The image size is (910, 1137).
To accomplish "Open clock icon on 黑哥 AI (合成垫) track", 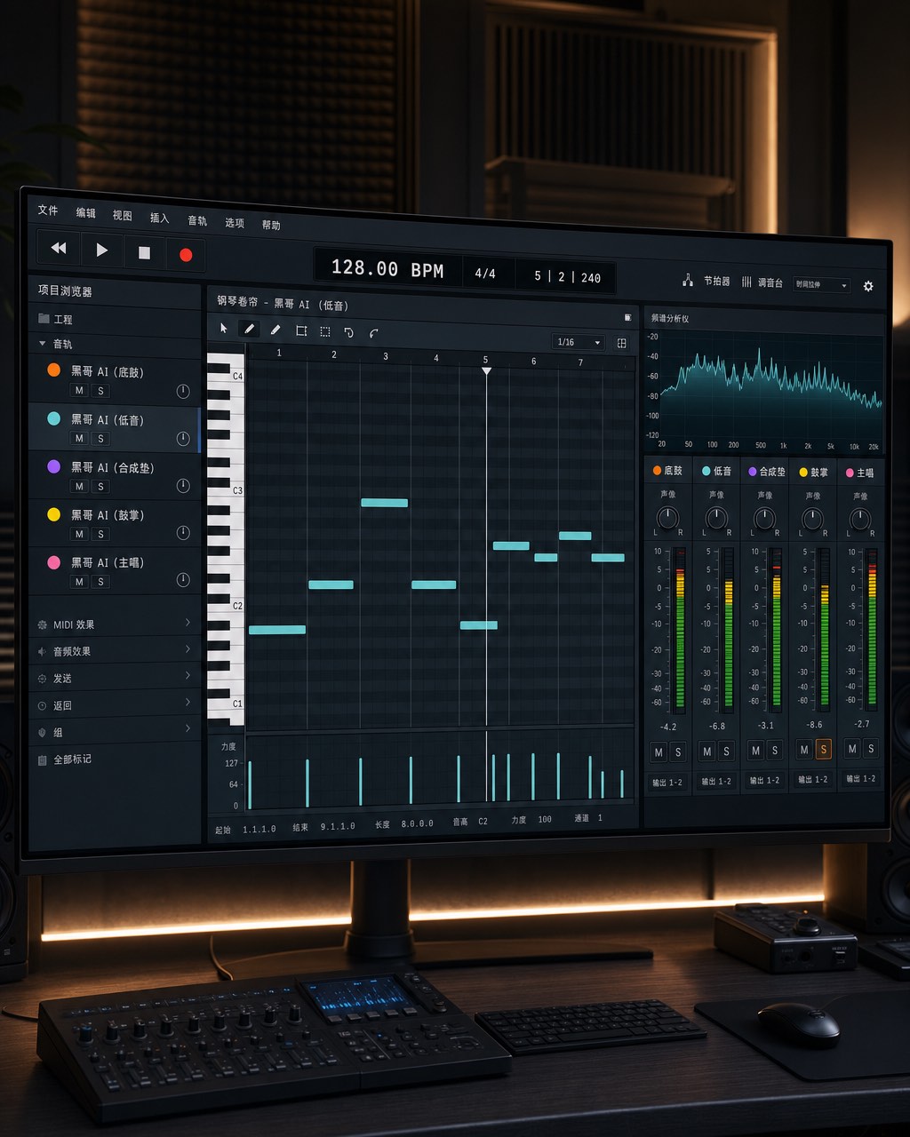I will (183, 485).
